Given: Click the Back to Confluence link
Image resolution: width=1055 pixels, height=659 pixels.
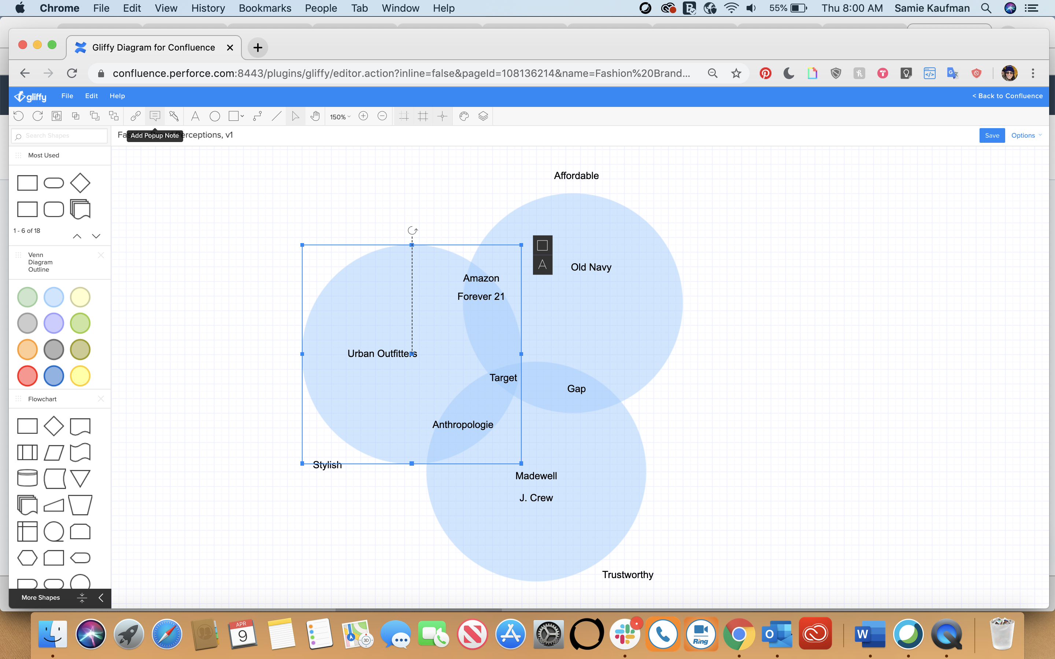Looking at the screenshot, I should point(1007,96).
